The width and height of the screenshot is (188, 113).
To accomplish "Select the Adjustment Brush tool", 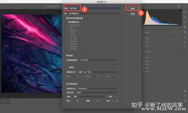I will pos(185,22).
